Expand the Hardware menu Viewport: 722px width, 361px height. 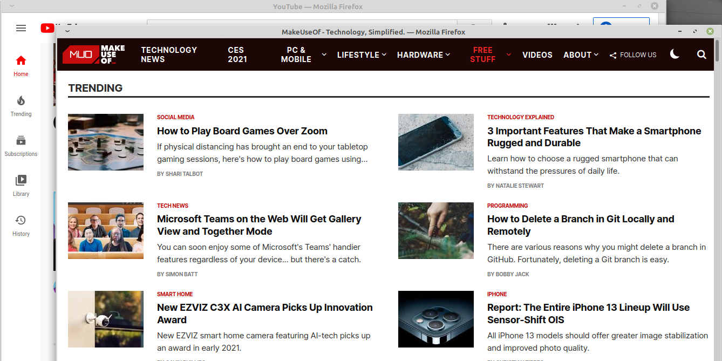(x=424, y=55)
